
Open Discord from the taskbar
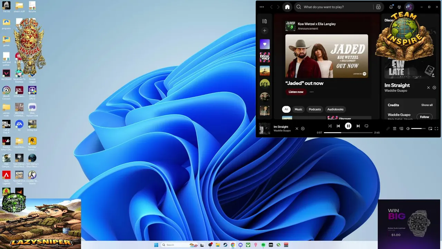(x=240, y=245)
